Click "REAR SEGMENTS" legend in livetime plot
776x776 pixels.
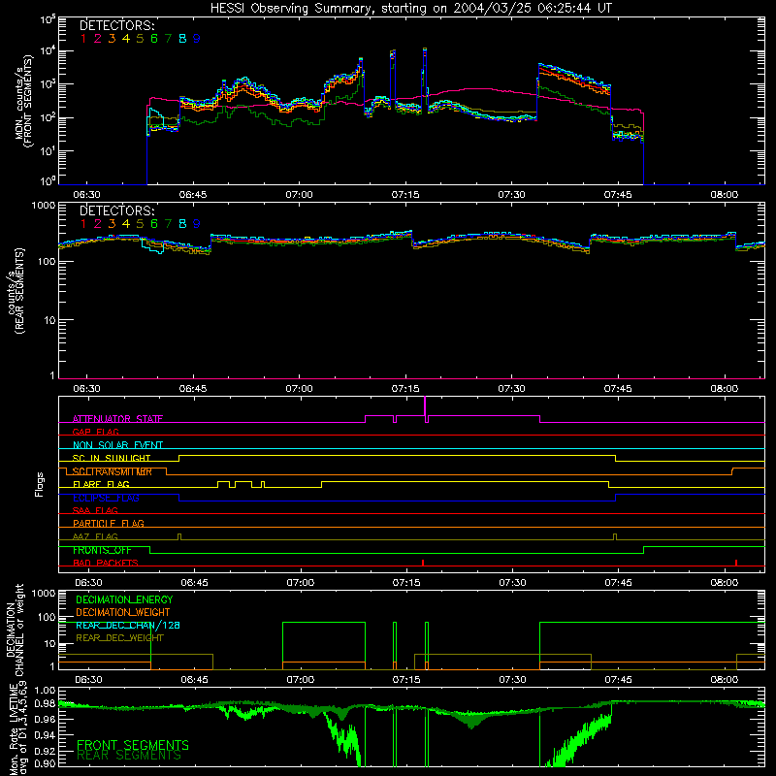(129, 756)
